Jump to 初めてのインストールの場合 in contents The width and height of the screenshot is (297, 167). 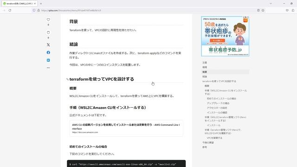pyautogui.click(x=221, y=99)
